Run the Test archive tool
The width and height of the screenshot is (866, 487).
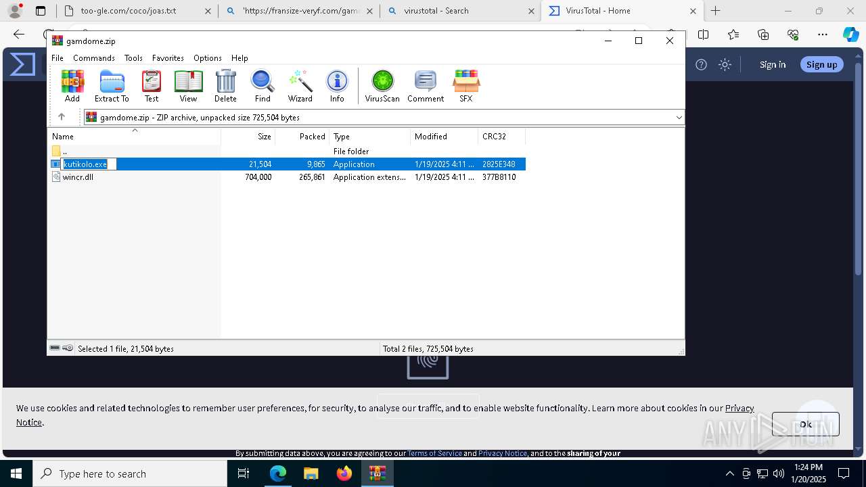pos(152,86)
